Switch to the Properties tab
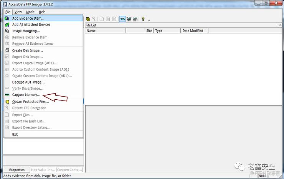This screenshot has width=284, height=179. tap(17, 170)
